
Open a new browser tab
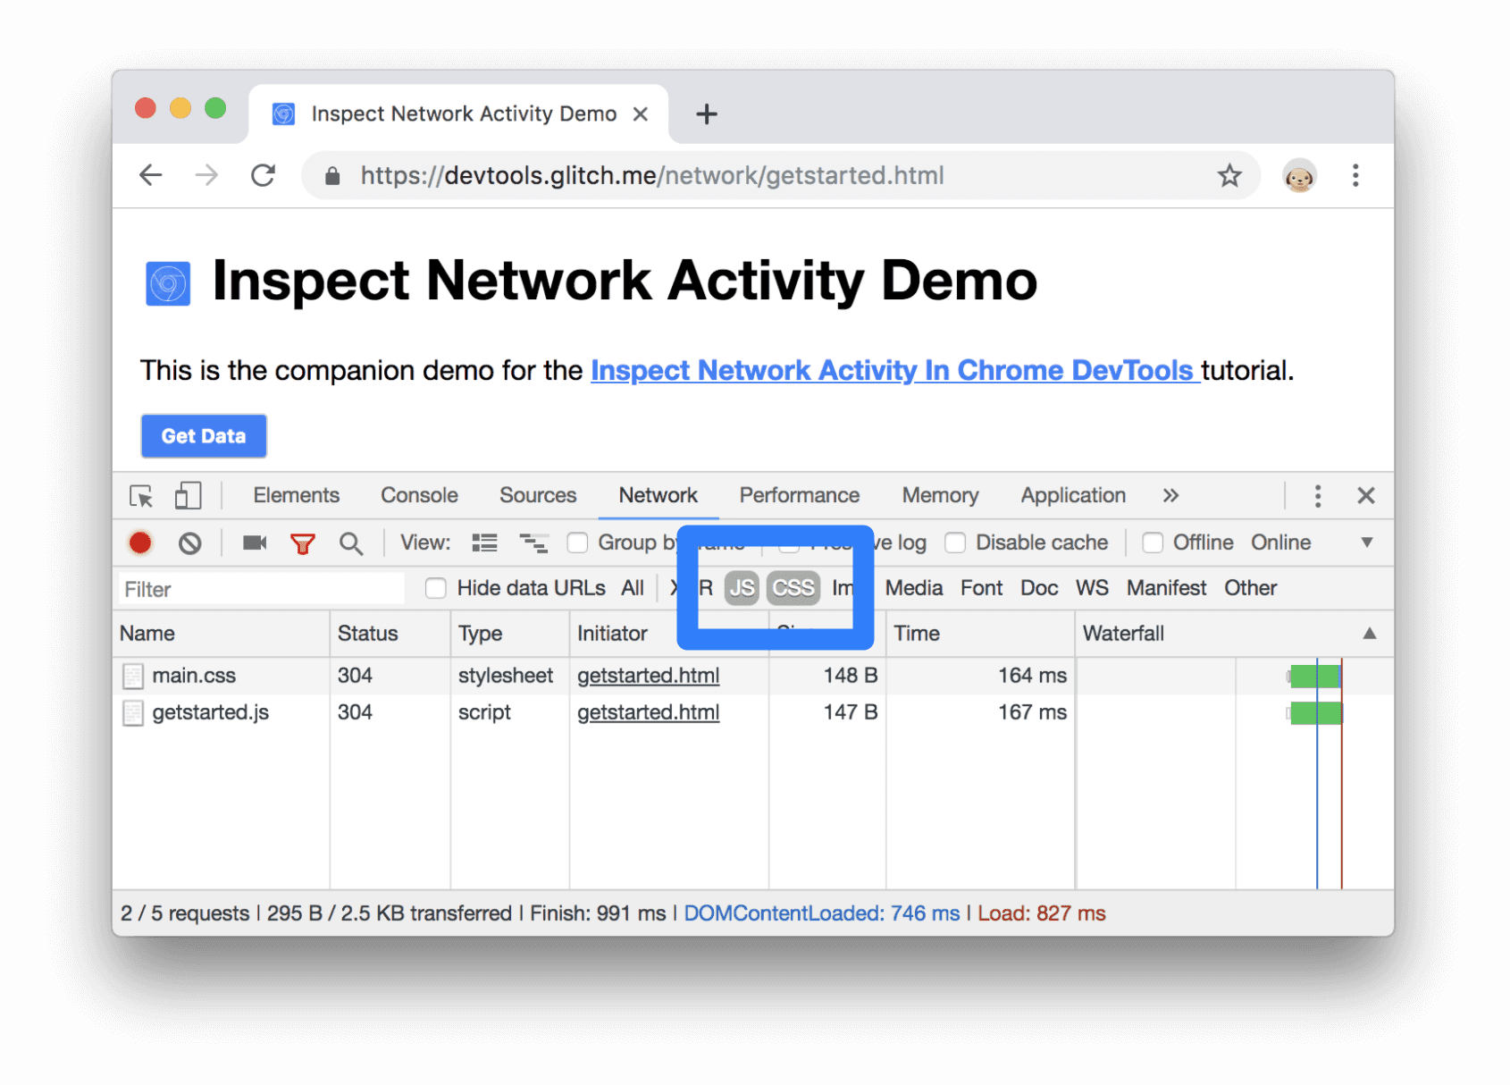707,114
